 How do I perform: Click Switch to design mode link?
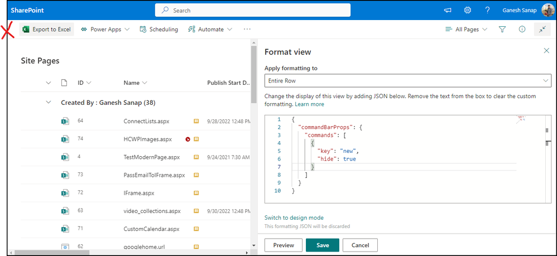pos(294,218)
